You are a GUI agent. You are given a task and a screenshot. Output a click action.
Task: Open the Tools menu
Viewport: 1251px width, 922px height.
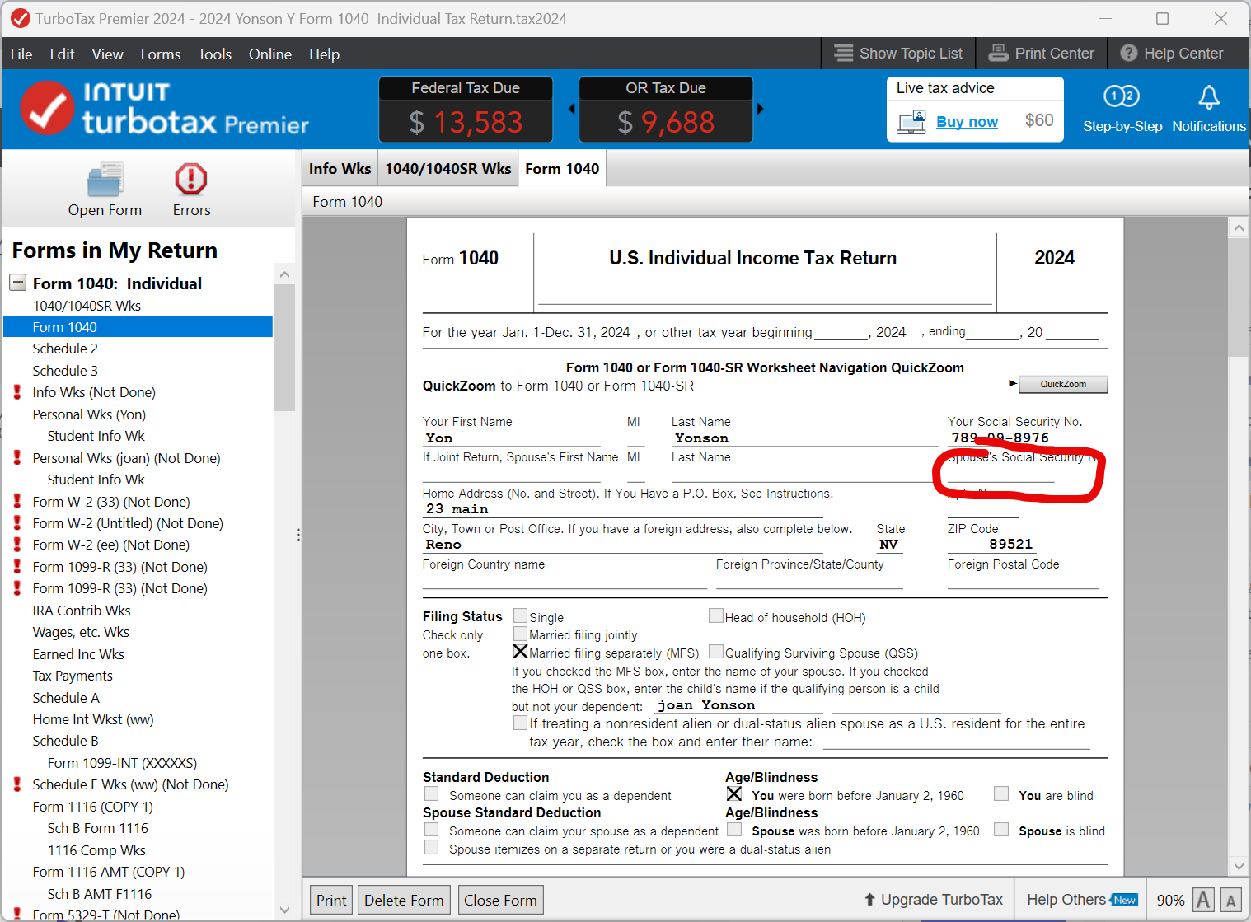click(x=214, y=54)
